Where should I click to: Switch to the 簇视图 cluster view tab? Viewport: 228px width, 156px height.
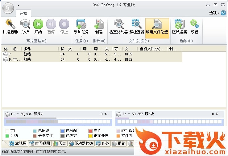pos(18,143)
